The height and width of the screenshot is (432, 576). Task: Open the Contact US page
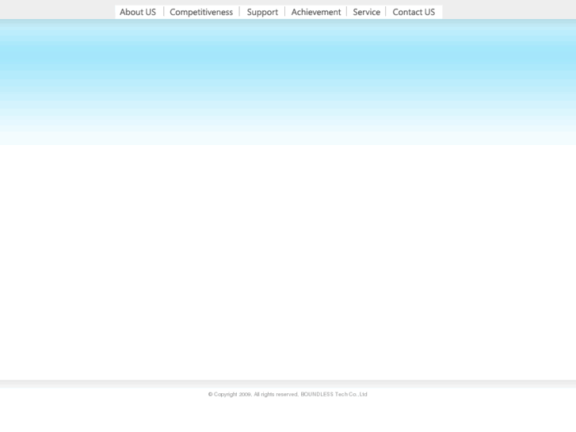pos(414,12)
